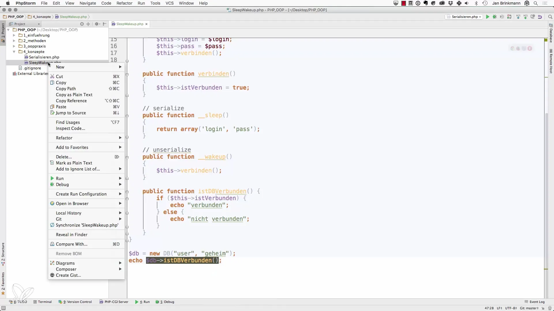This screenshot has height=311, width=554.
Task: Open the UTF-8 encoding selector
Action: (511, 308)
